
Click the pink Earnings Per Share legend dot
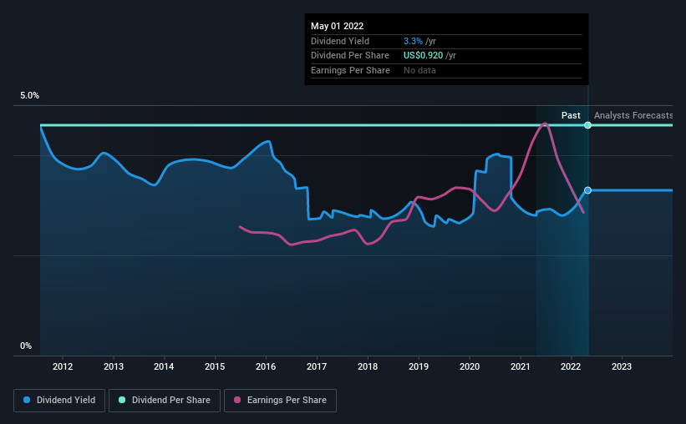click(237, 400)
